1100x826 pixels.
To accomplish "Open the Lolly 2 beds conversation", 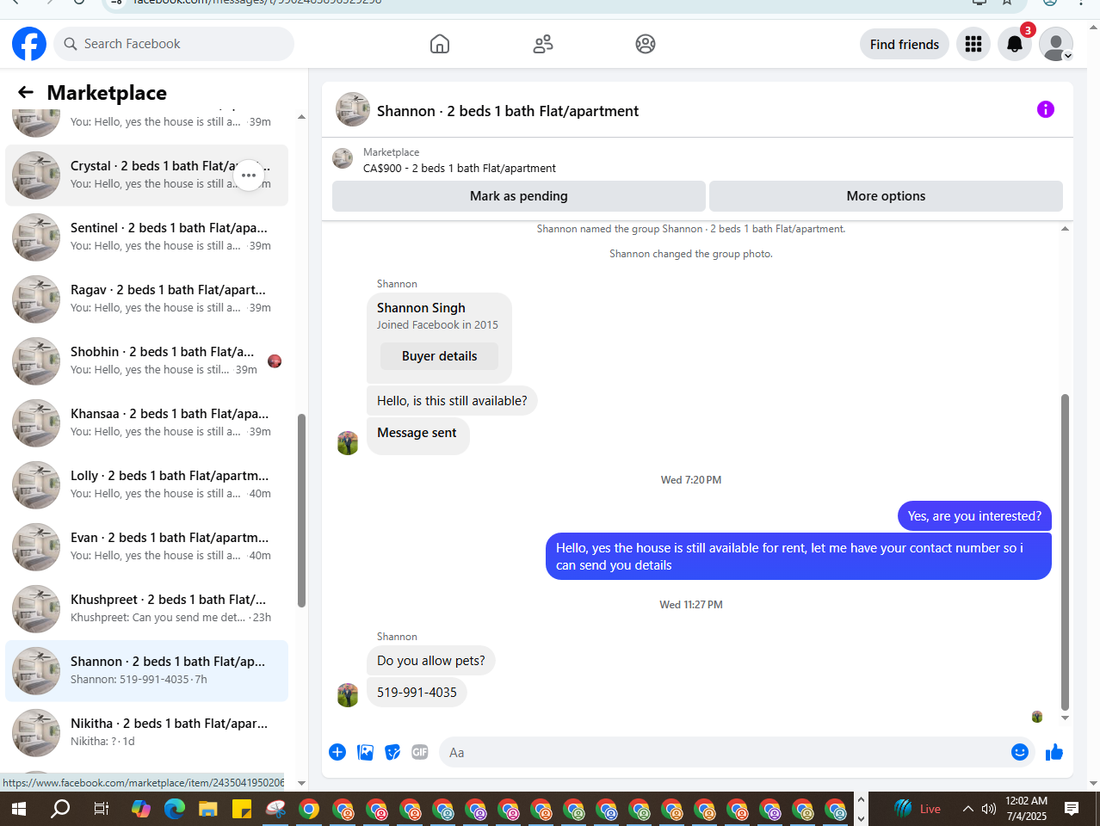I will (x=146, y=484).
